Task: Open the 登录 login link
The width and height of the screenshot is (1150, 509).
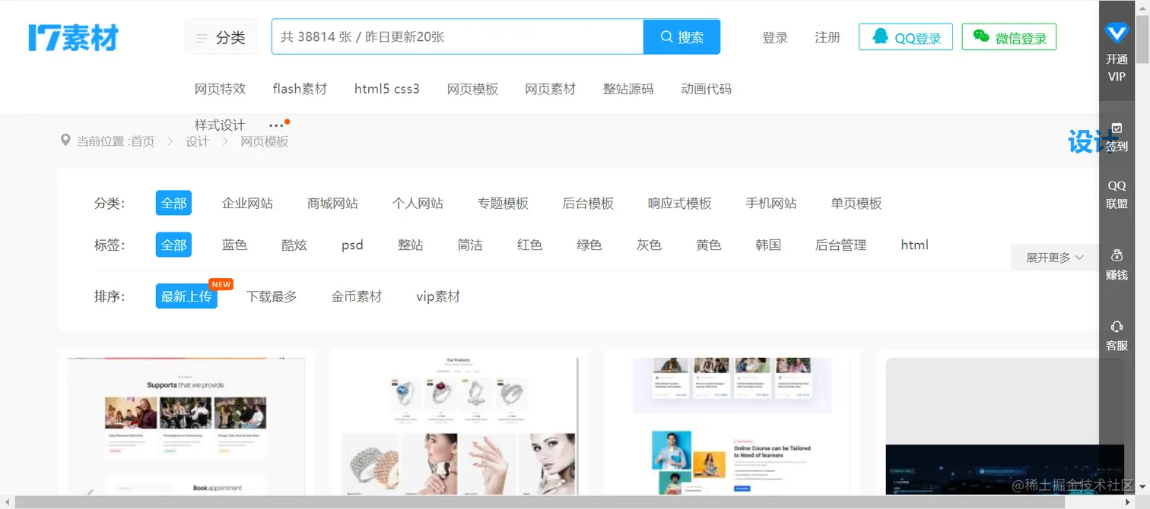Action: click(775, 37)
